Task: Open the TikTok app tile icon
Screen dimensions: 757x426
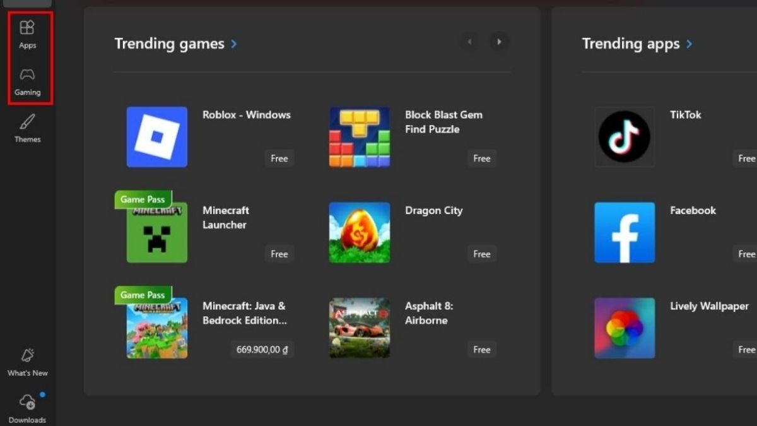Action: (x=625, y=137)
